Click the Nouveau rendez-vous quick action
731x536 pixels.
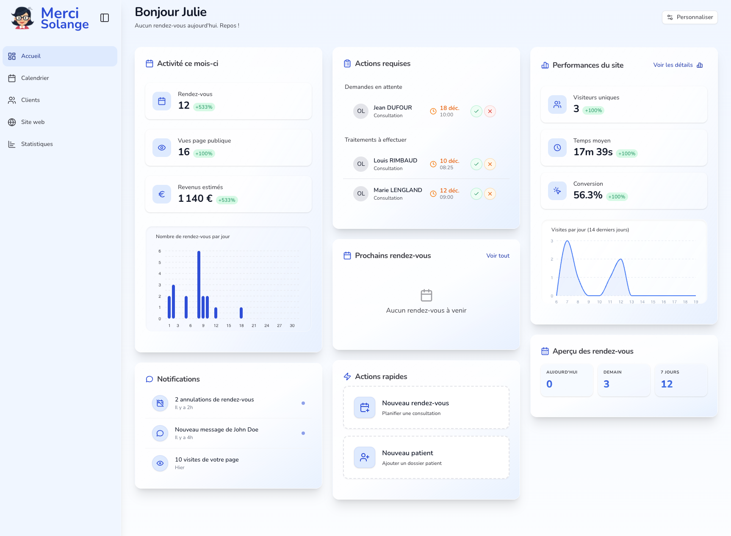pos(426,408)
